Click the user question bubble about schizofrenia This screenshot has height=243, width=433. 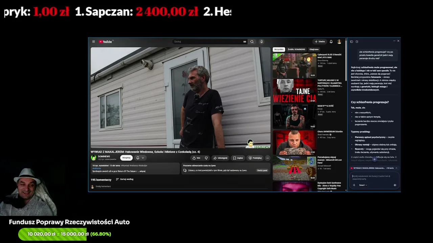(x=377, y=55)
